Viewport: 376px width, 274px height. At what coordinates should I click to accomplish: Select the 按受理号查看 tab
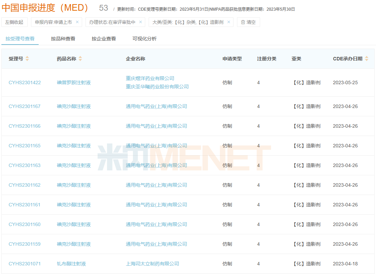(x=20, y=39)
